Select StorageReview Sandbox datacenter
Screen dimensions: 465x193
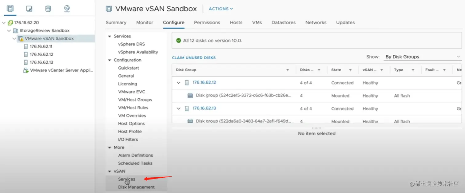[x=44, y=30]
